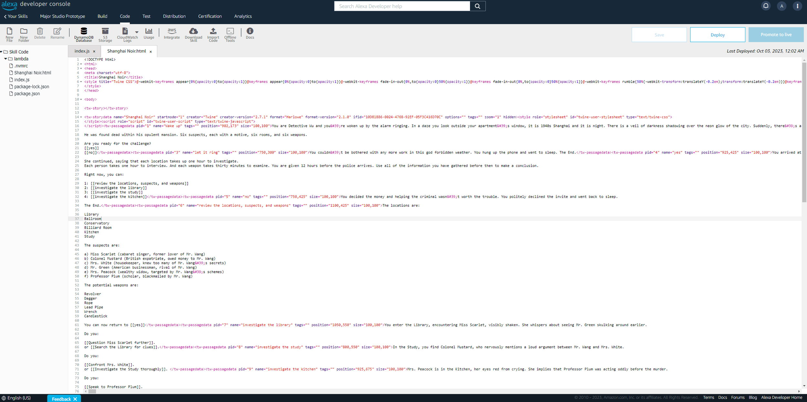Image resolution: width=807 pixels, height=402 pixels.
Task: Open the Build tab
Action: [x=102, y=16]
